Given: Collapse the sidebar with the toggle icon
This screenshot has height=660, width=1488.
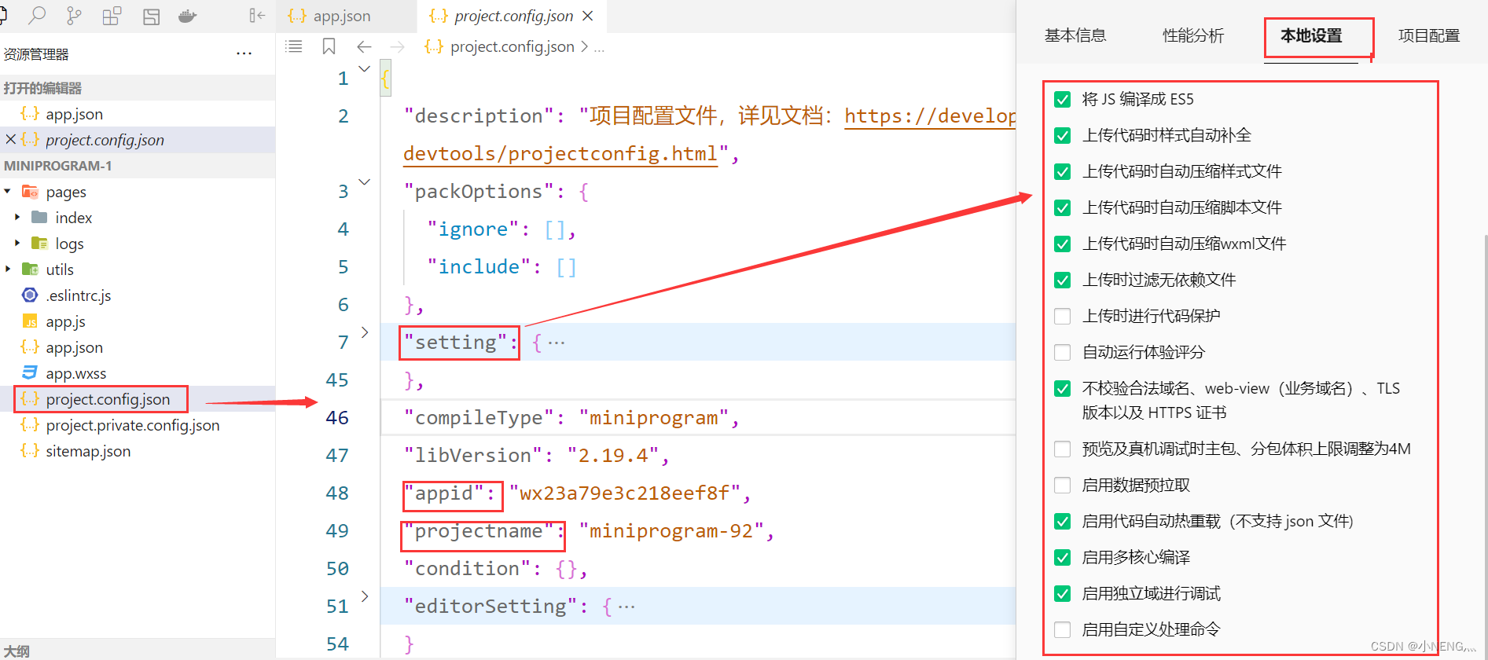Looking at the screenshot, I should coord(256,15).
